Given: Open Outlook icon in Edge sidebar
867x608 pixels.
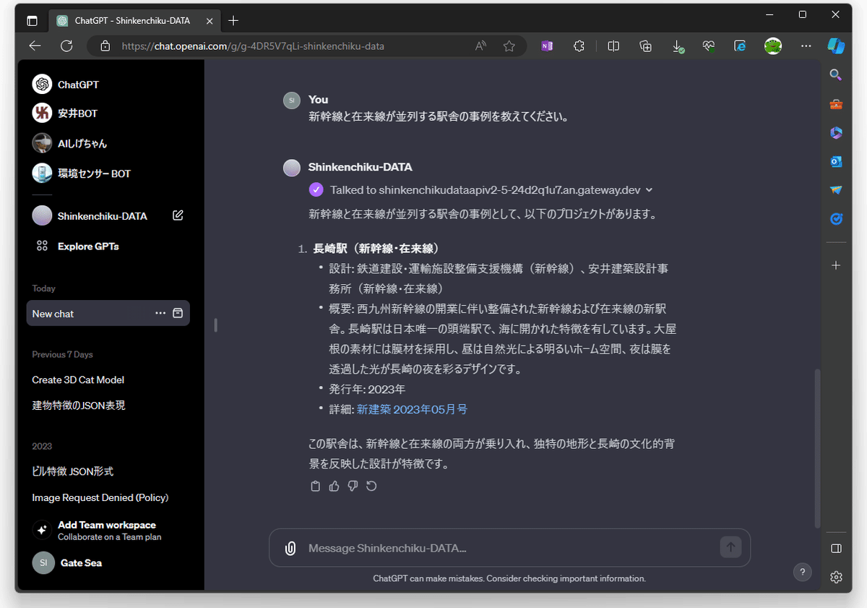Looking at the screenshot, I should [836, 161].
